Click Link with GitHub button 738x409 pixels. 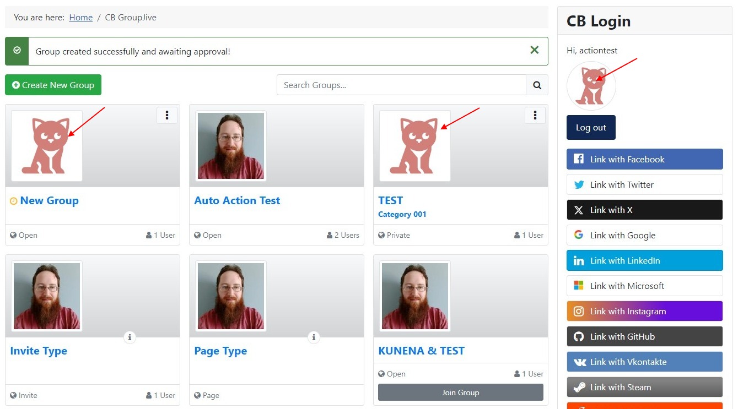[644, 336]
